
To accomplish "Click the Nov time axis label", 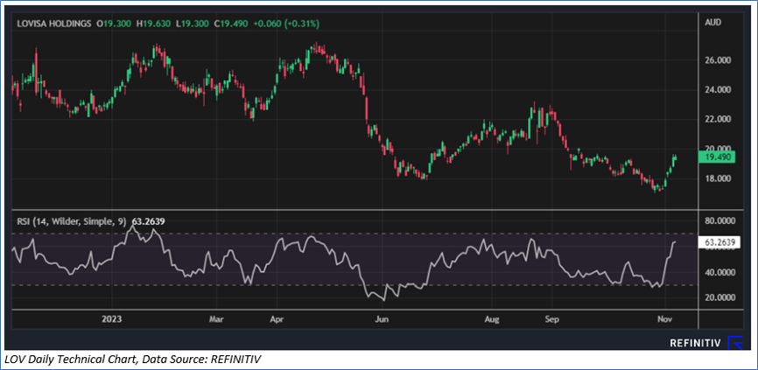I will (665, 319).
